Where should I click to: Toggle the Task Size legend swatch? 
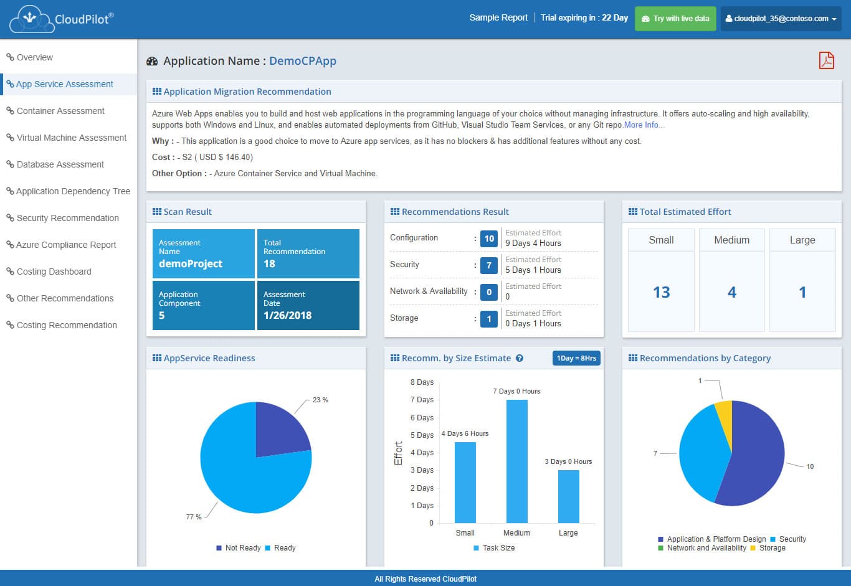point(477,548)
